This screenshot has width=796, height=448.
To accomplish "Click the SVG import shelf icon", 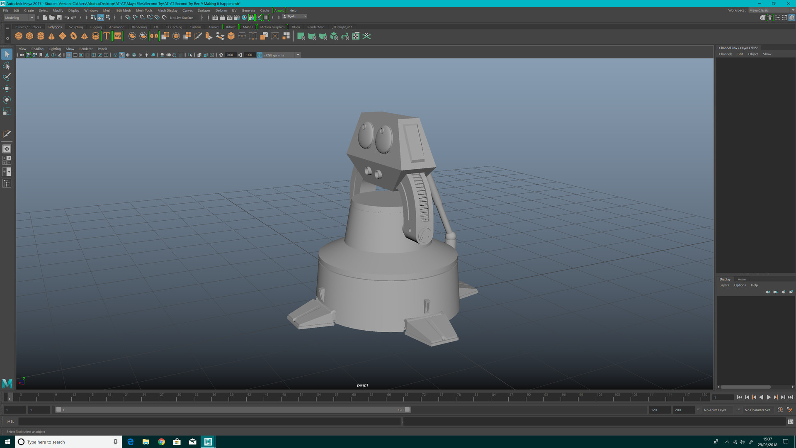I will pyautogui.click(x=118, y=37).
